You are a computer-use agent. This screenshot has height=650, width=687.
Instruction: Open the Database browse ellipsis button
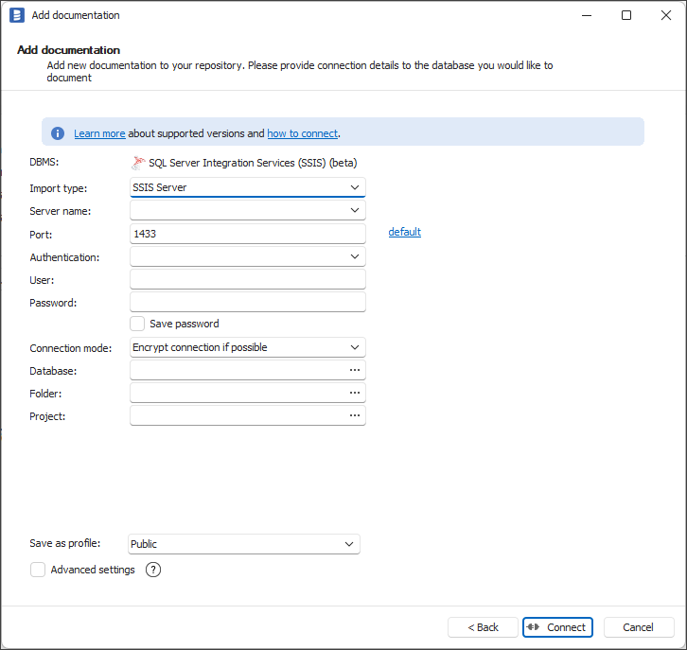[x=355, y=370]
